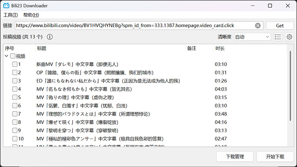Open 下载管理 download manager

click(235, 157)
